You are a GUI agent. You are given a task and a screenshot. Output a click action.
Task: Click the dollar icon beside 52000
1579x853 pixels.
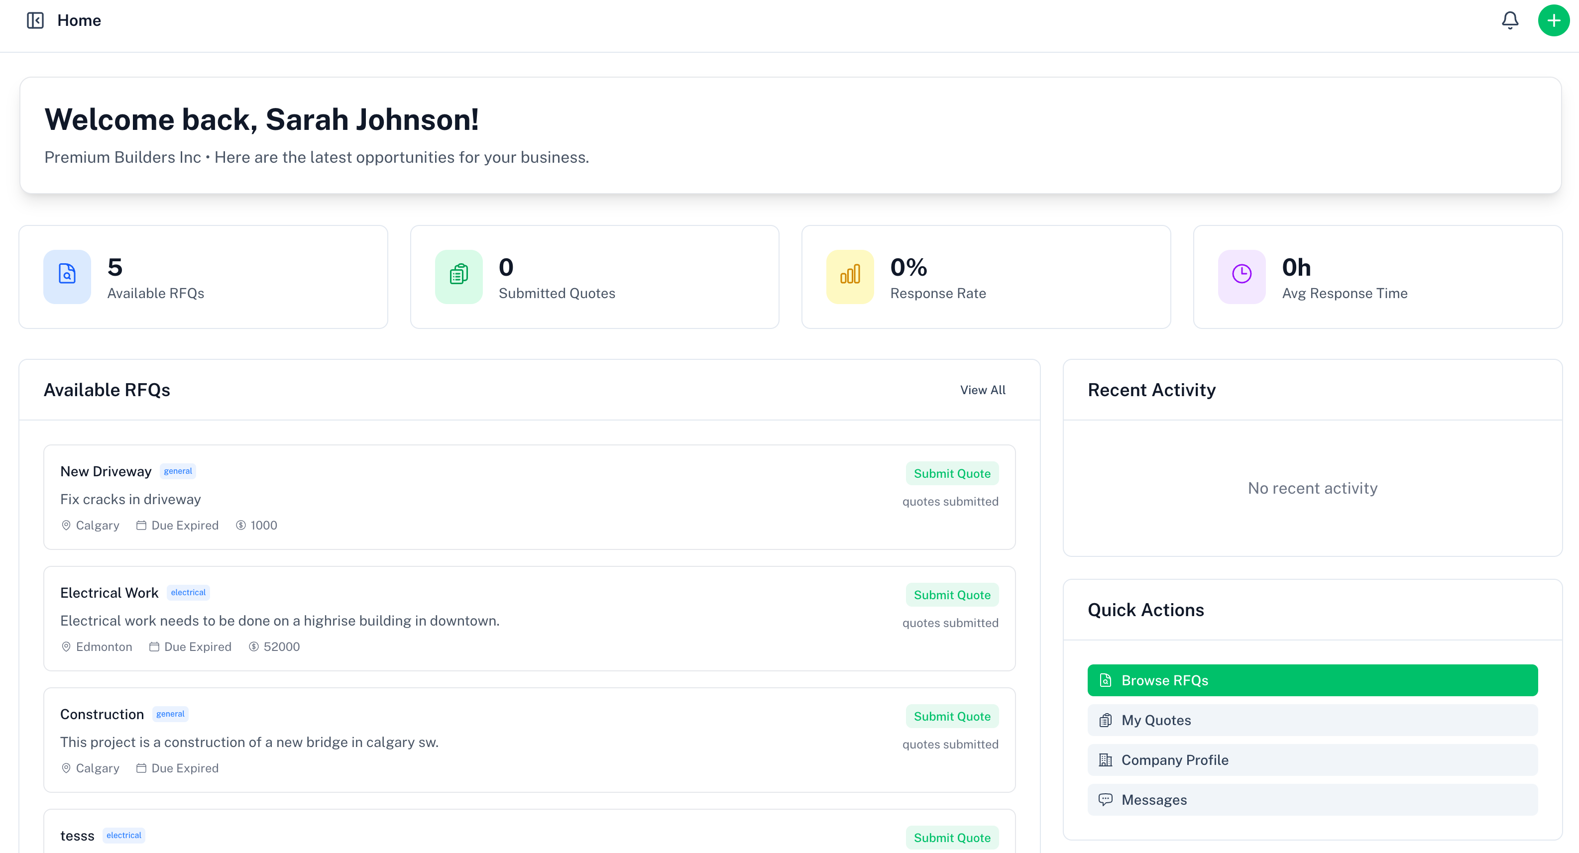pyautogui.click(x=254, y=646)
